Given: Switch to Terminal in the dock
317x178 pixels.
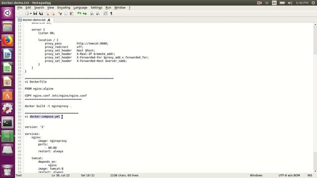Looking at the screenshot, I should (7, 123).
